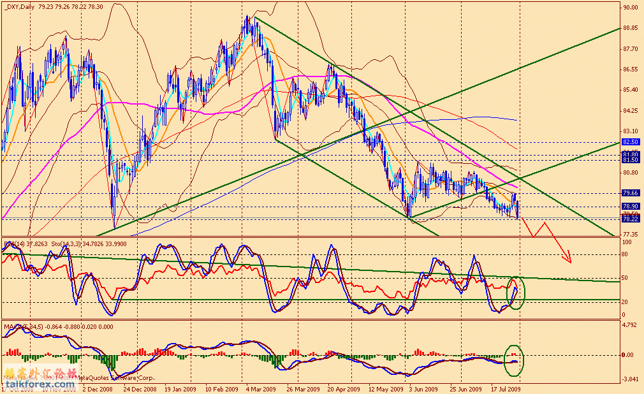
Task: Select the 100 level on oscillator scale
Action: point(627,242)
